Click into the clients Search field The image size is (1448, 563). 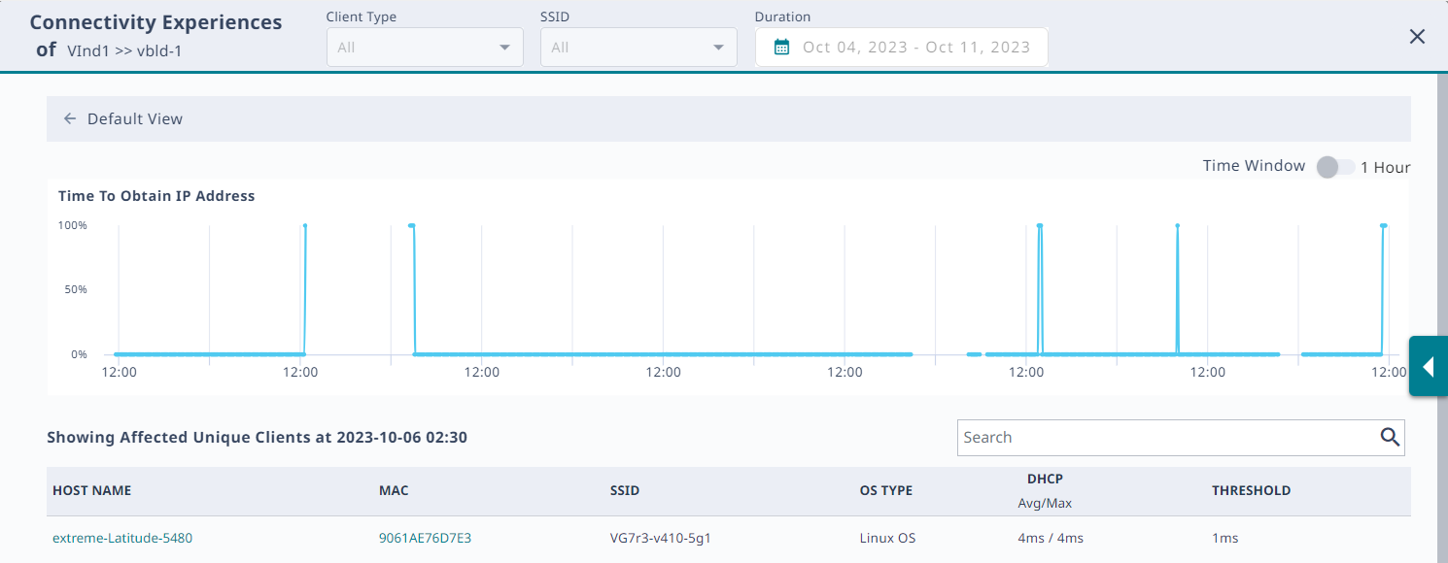tap(1166, 438)
